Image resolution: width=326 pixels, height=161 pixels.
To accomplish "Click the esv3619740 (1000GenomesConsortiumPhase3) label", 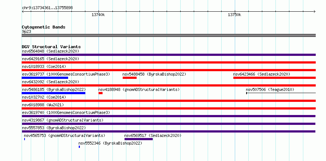I will pos(66,112).
